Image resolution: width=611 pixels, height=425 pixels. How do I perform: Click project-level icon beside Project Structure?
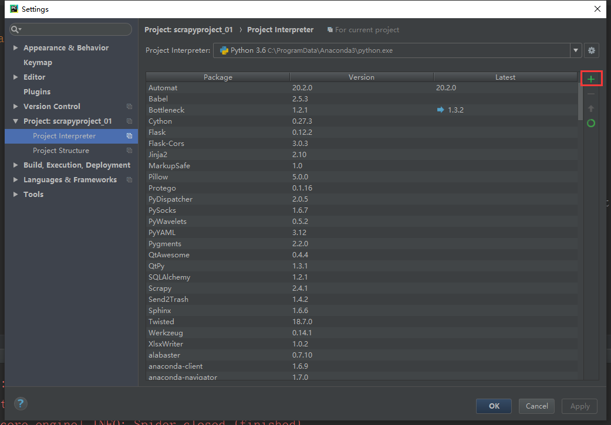tap(129, 151)
